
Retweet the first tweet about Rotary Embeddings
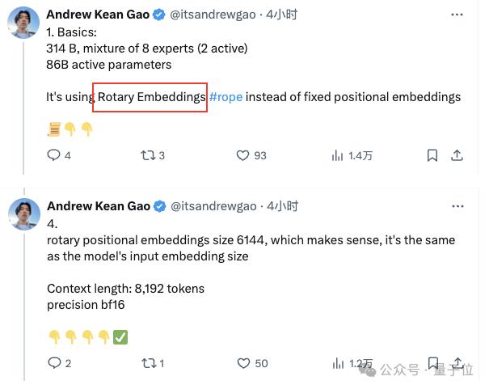(149, 155)
